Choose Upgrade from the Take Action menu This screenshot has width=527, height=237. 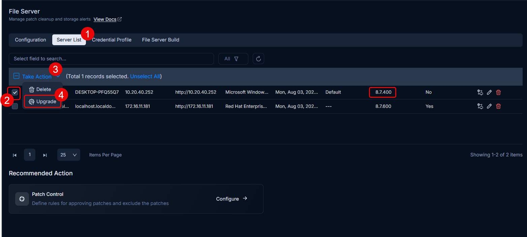[42, 101]
